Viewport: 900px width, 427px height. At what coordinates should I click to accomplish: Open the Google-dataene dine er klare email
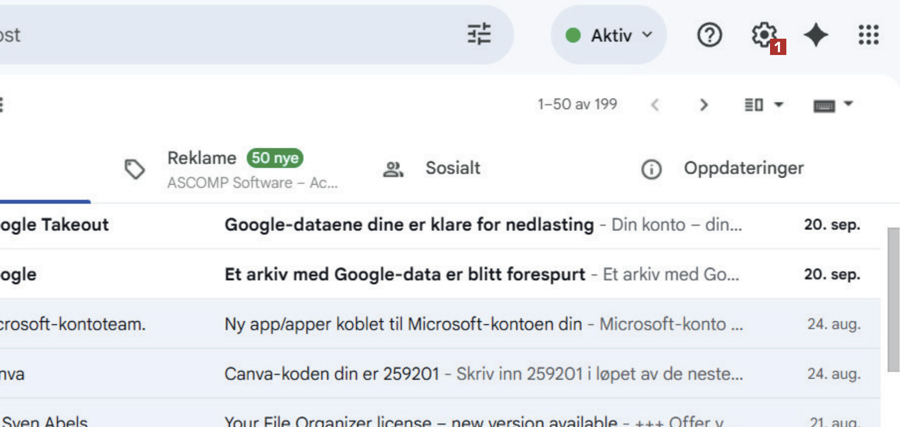pos(409,225)
